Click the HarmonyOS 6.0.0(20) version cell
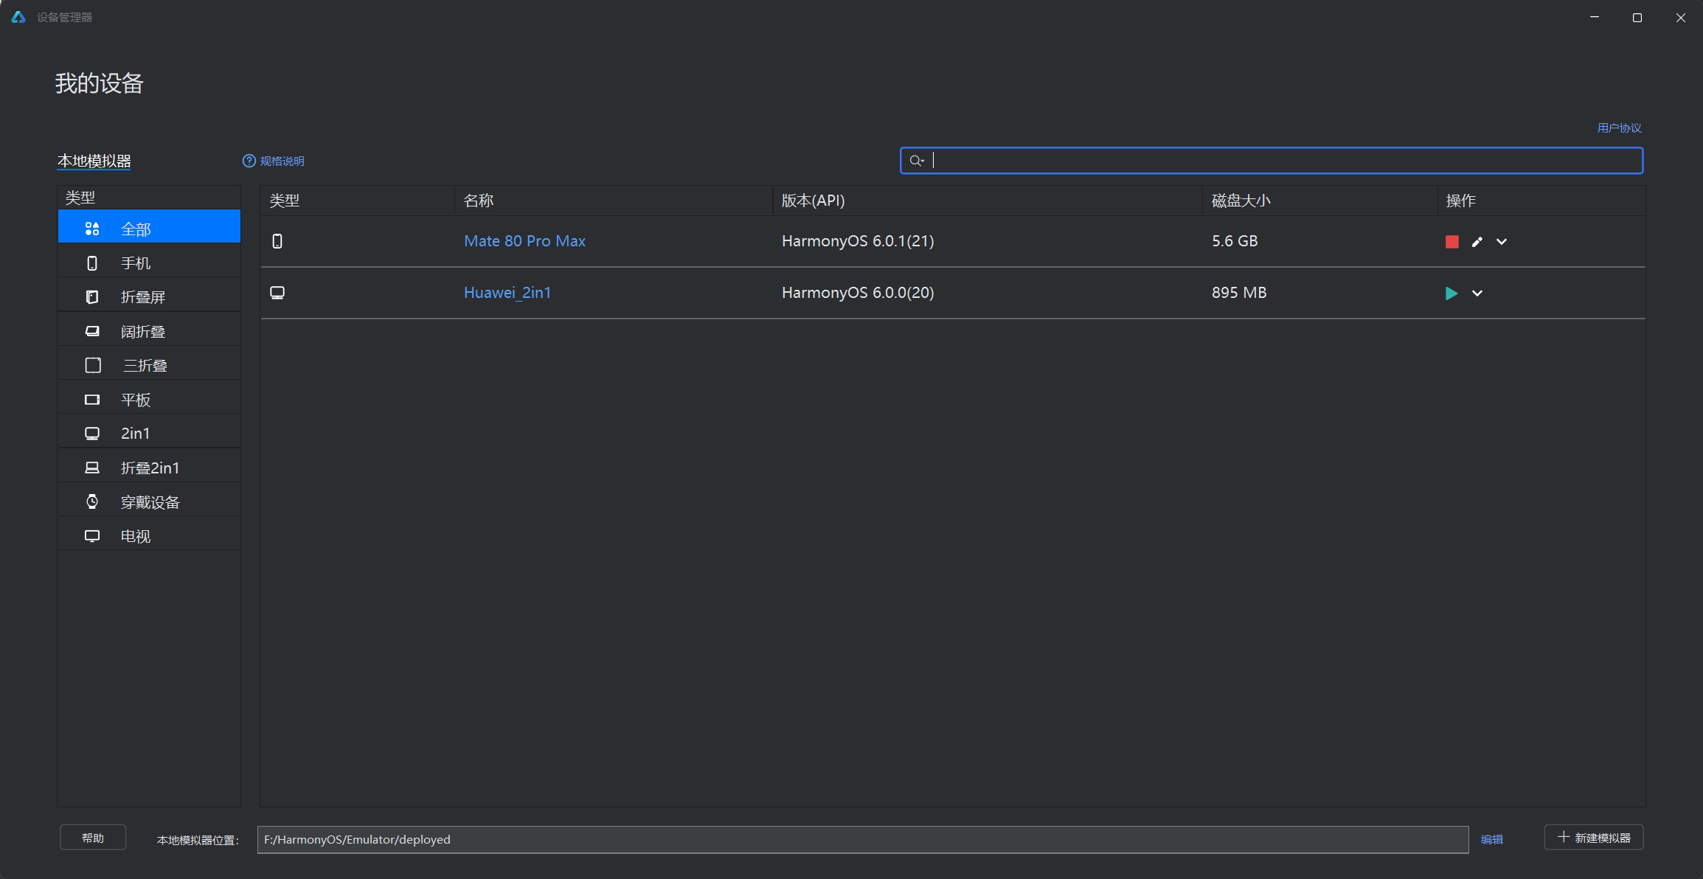Screen dimensions: 1703x879 (858, 293)
